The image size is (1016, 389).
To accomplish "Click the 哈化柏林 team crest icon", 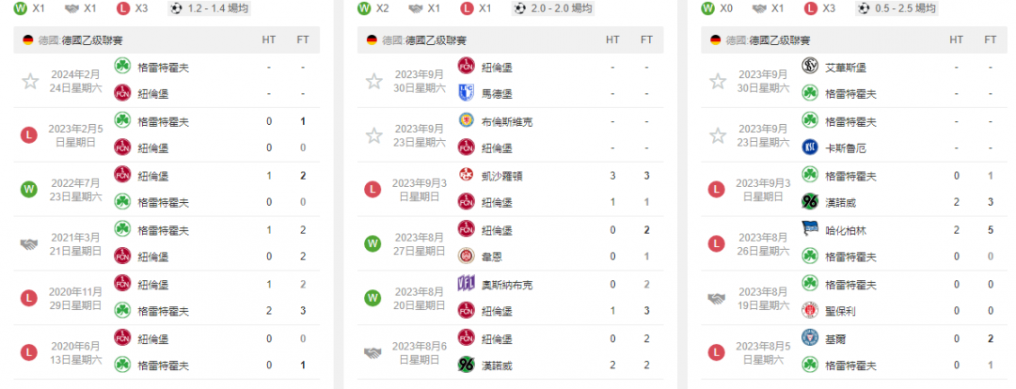I will tap(810, 230).
